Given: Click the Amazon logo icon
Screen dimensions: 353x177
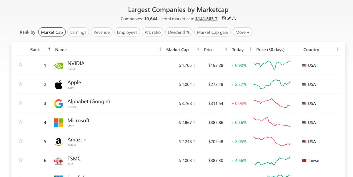Looking at the screenshot, I should [59, 142].
